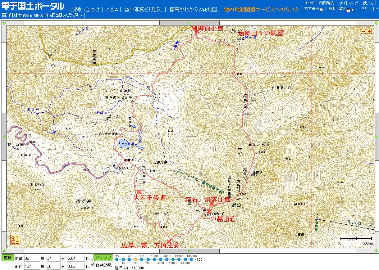Click the 電子国土 logo badge on map
Image resolution: width=379 pixels, height=270 pixels.
click(x=15, y=240)
